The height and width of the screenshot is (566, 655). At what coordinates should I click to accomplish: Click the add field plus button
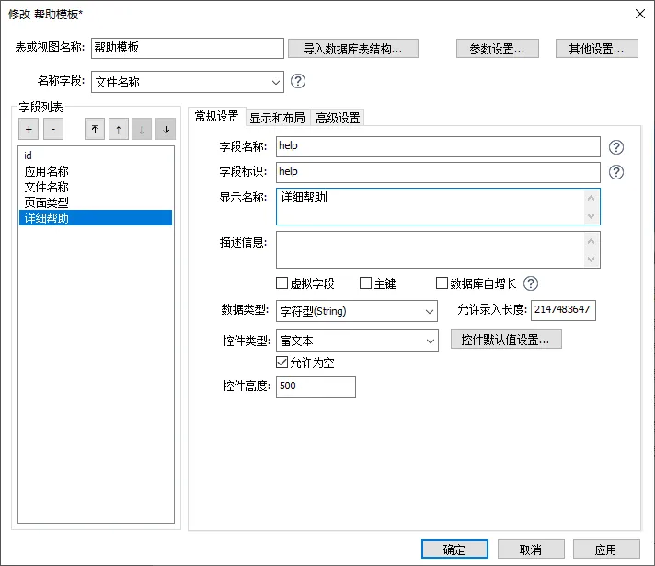(x=29, y=130)
